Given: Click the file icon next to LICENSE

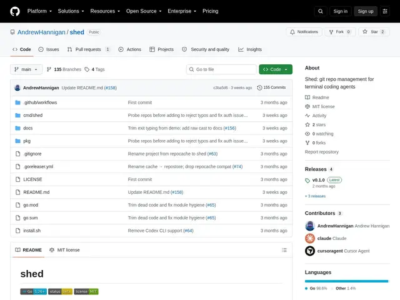Looking at the screenshot, I should click(x=17, y=179).
